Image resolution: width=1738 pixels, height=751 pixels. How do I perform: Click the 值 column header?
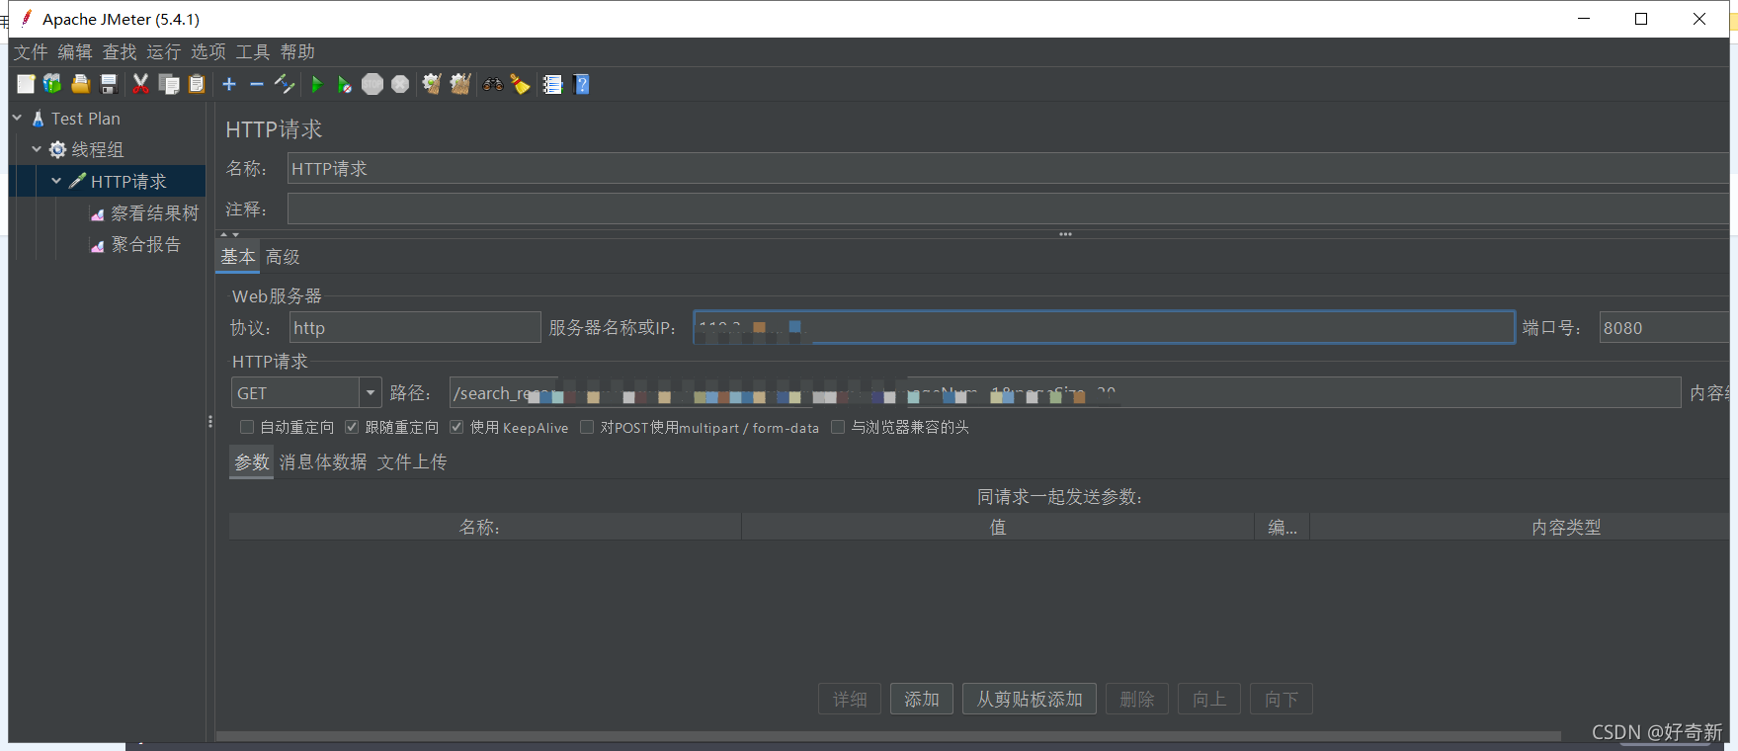click(x=998, y=527)
